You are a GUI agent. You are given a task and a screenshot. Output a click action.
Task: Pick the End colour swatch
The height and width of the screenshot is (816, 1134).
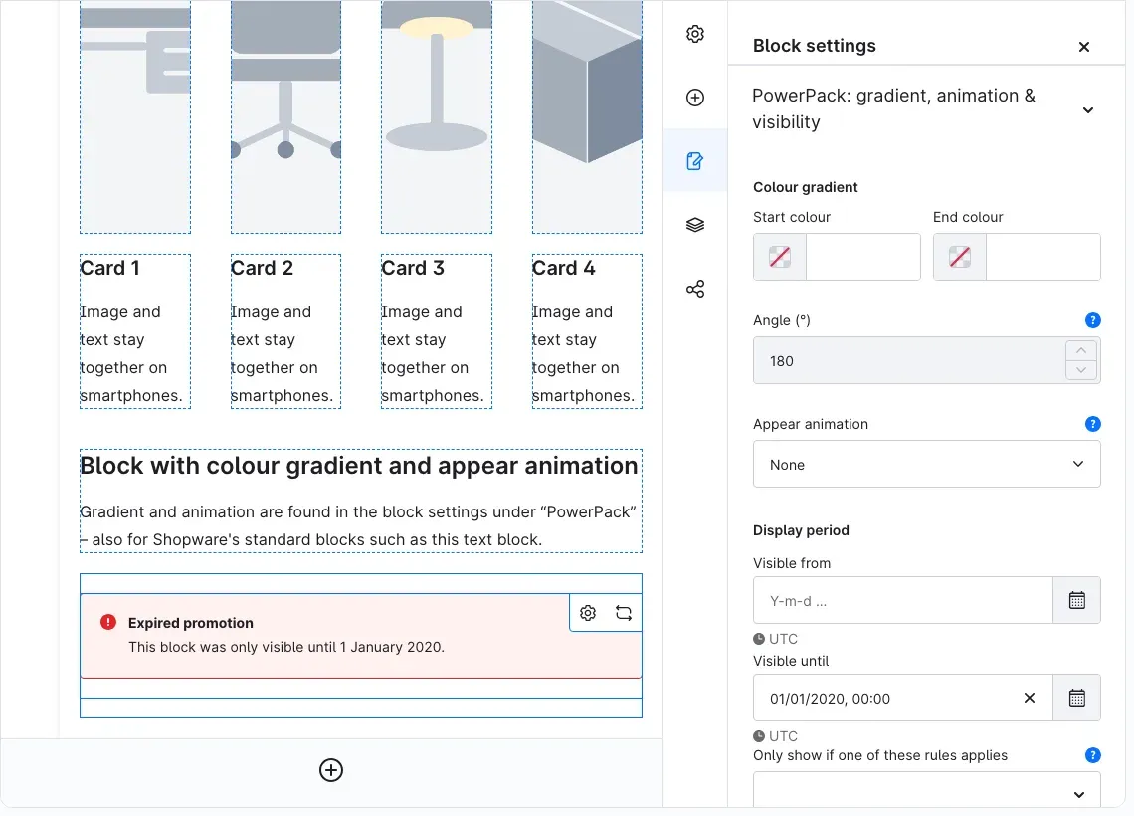click(960, 257)
